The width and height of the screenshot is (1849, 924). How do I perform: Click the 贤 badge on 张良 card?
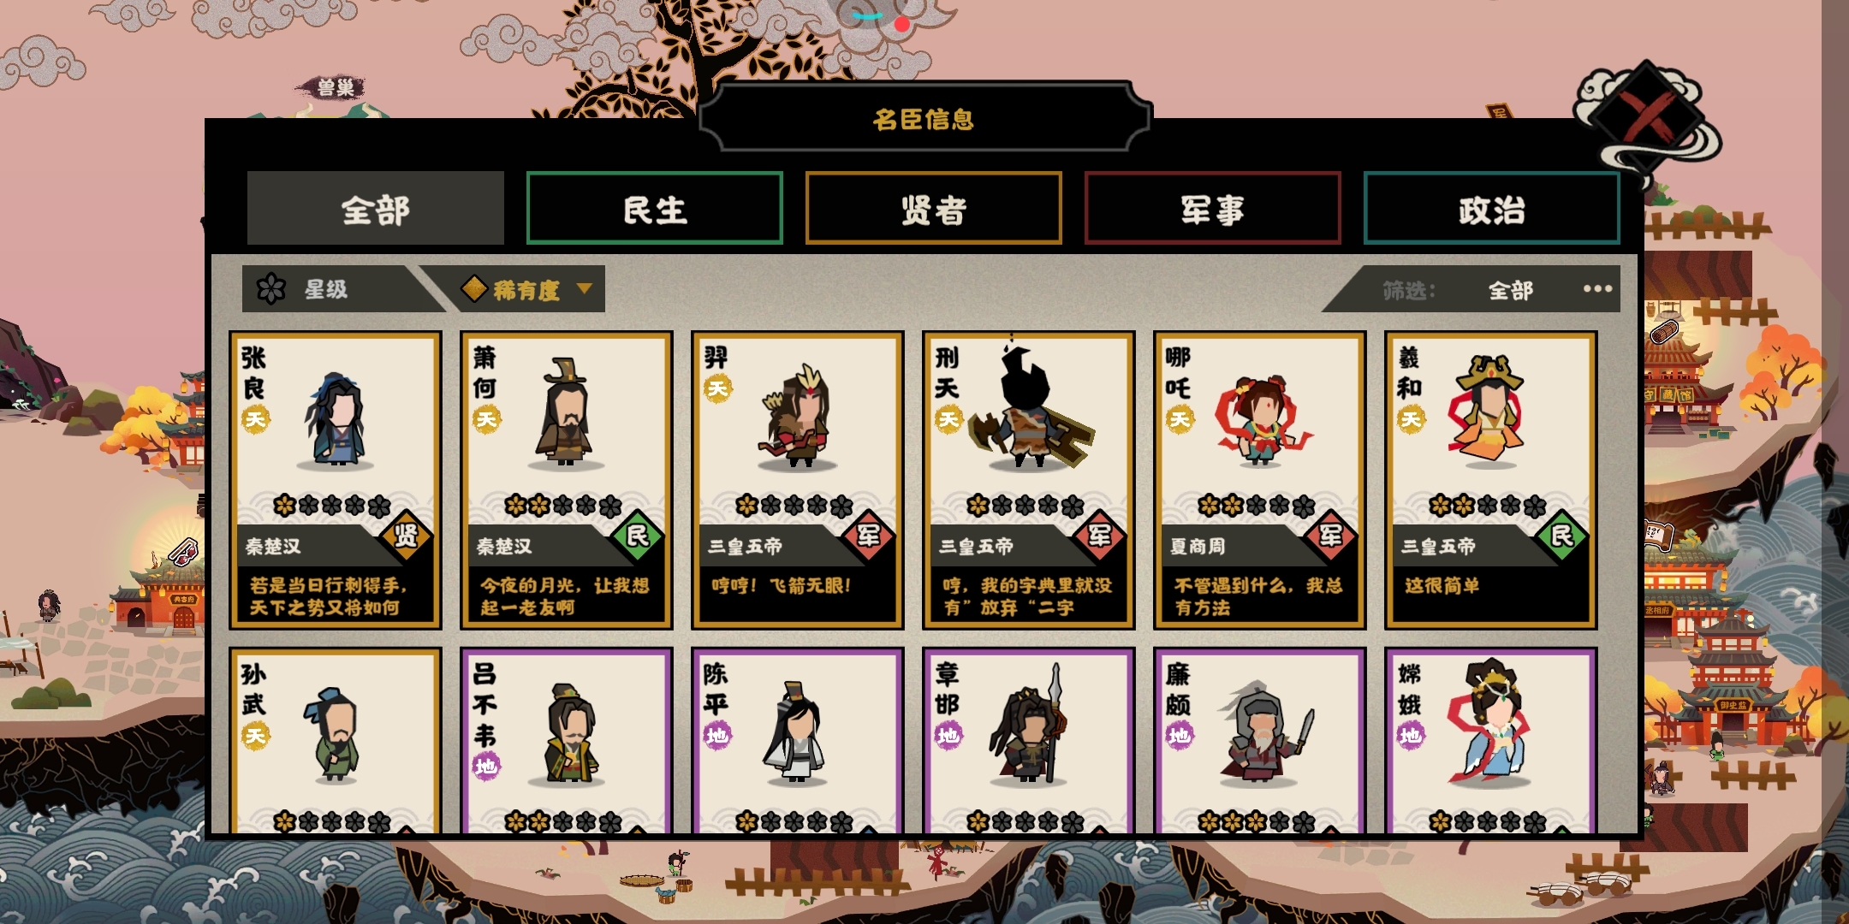[x=405, y=536]
